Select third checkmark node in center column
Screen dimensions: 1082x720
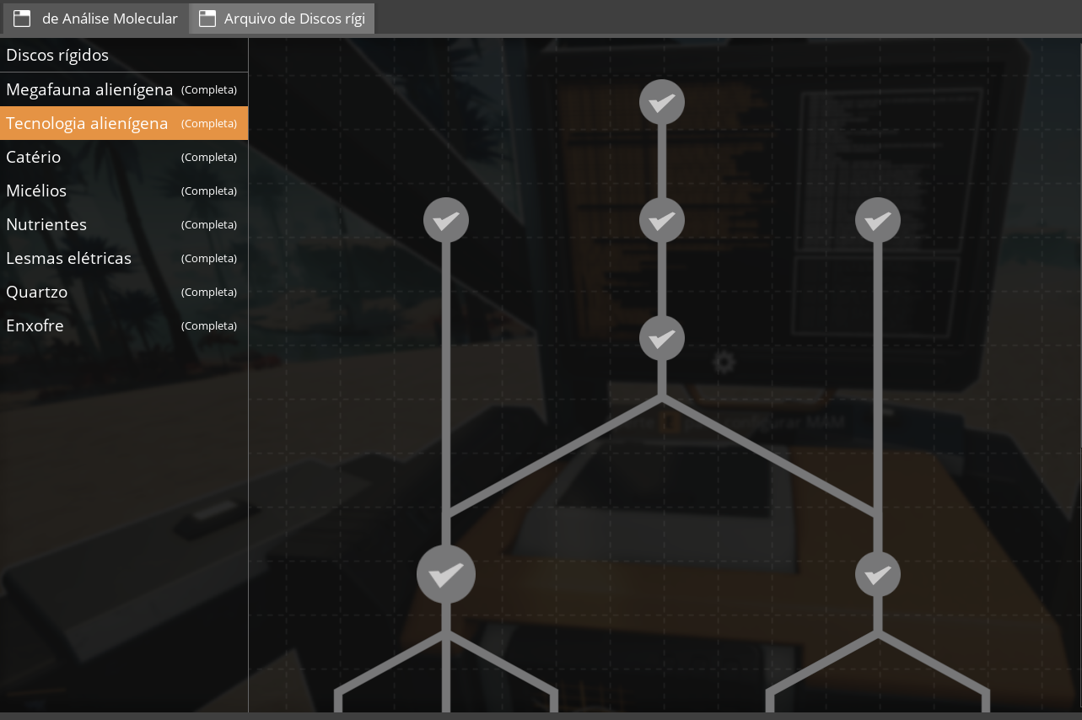662,338
